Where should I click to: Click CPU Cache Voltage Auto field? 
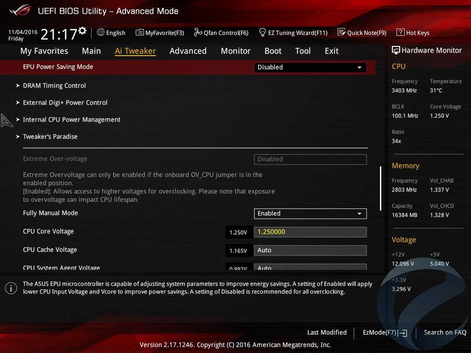[310, 250]
